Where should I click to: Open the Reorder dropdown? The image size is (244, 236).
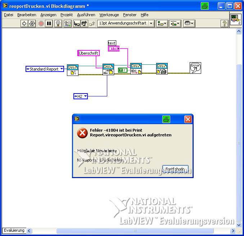[x=189, y=23]
